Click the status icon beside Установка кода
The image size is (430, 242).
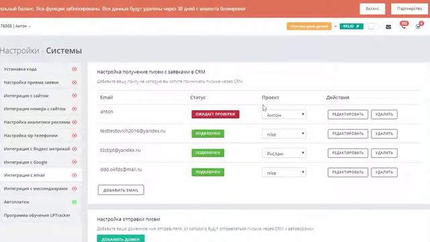(75, 69)
